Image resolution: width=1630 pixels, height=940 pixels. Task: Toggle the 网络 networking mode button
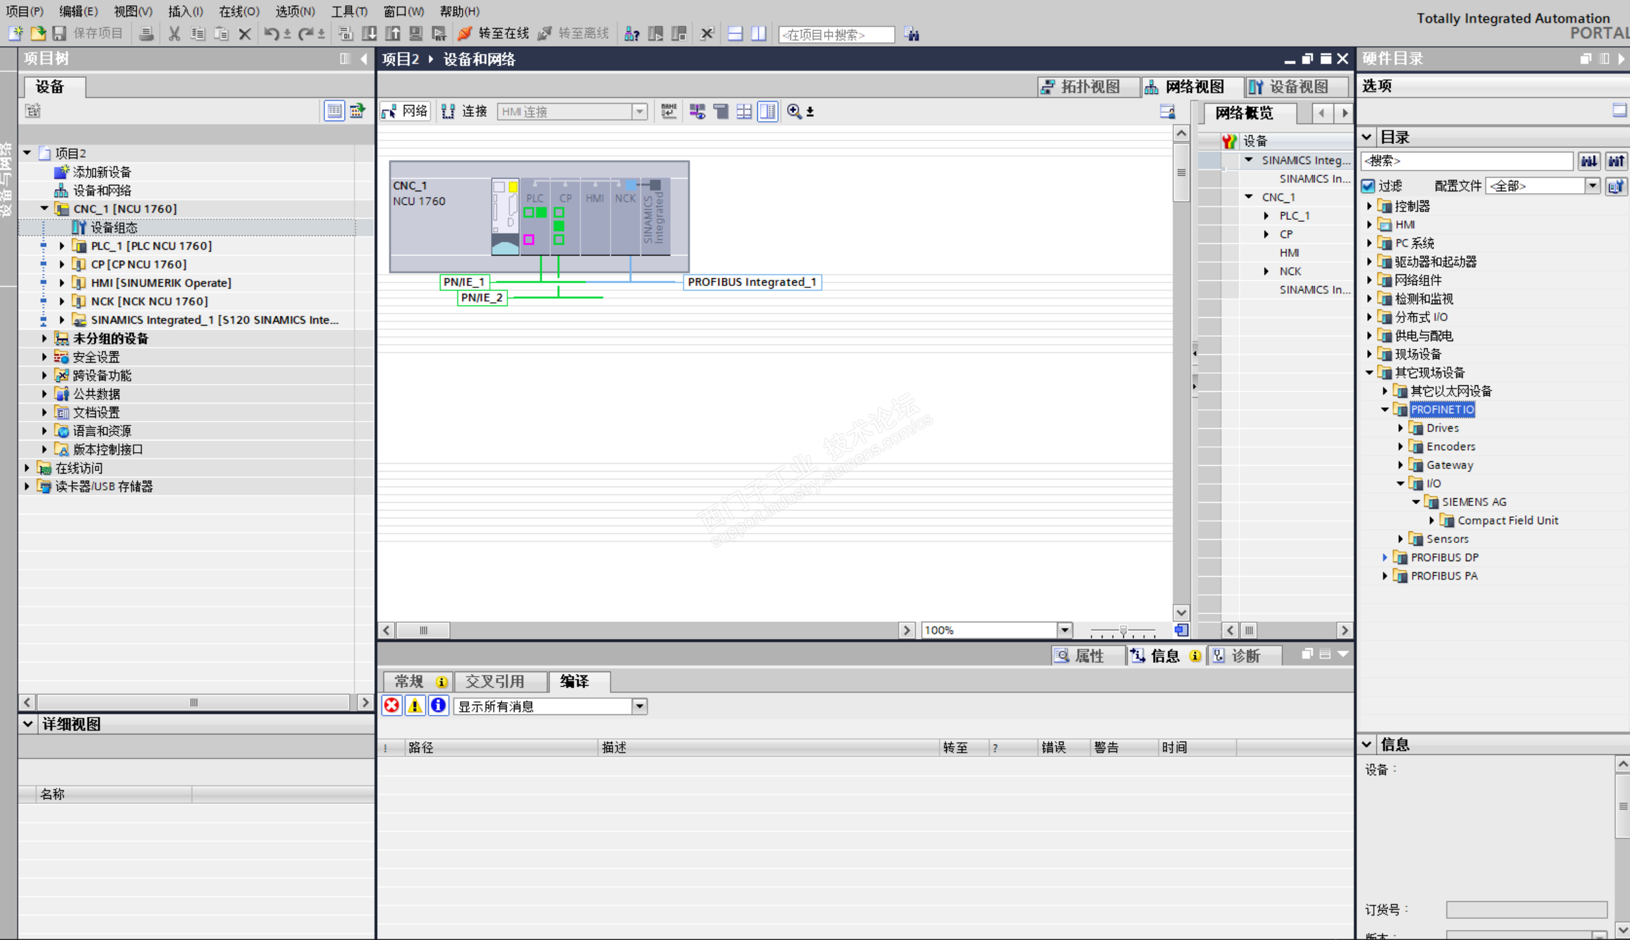coord(406,112)
